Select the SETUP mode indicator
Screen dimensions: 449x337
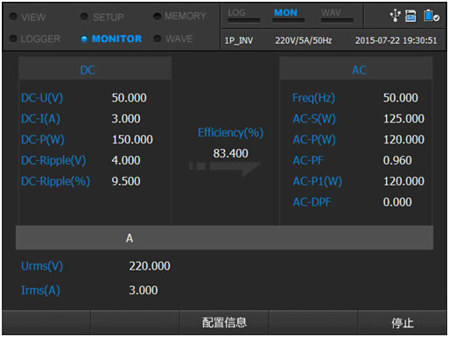(x=102, y=17)
